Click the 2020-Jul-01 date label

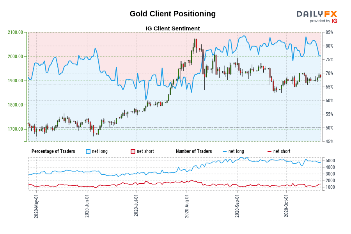136,206
